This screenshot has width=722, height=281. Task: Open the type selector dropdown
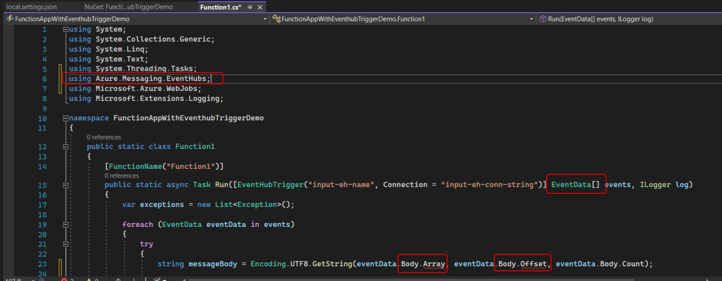pos(531,19)
